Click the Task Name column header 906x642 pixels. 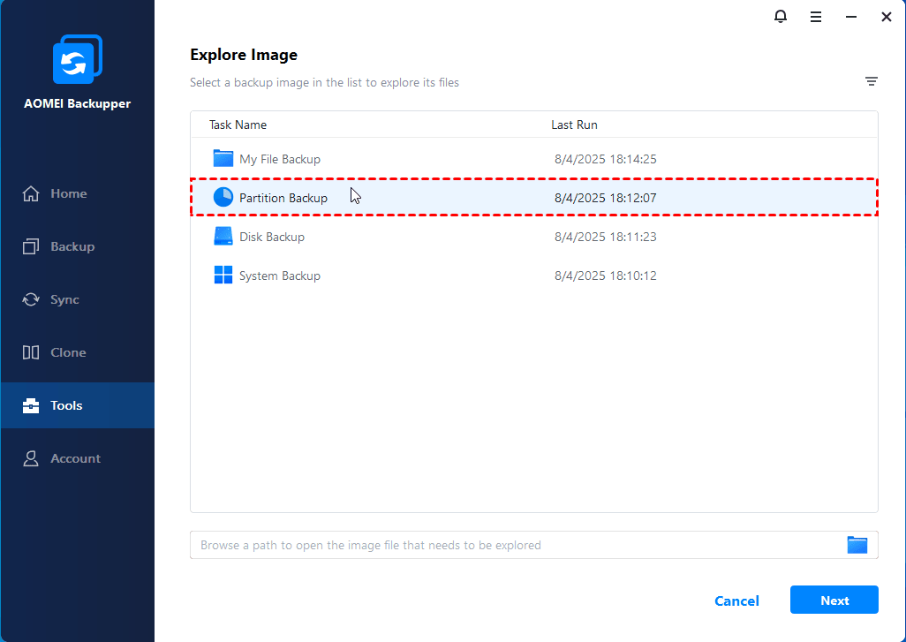[x=238, y=125]
